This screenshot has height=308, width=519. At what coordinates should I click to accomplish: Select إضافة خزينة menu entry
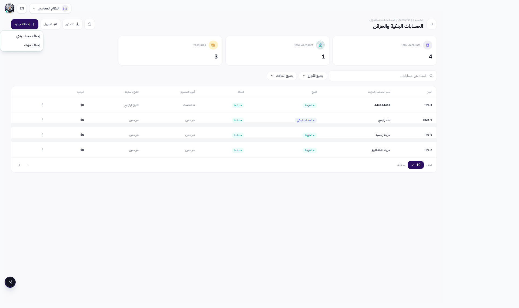point(32,45)
